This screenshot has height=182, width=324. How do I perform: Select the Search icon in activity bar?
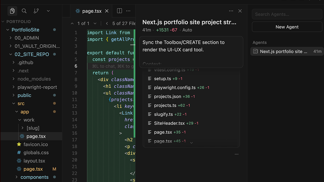coord(24,11)
